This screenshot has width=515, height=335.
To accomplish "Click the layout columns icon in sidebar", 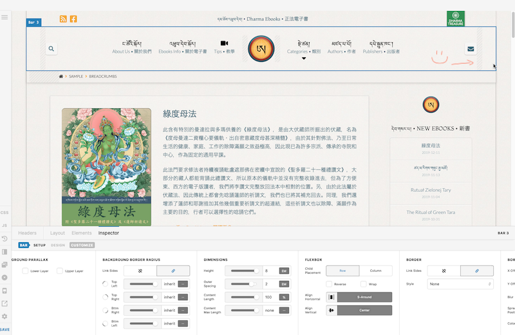I will pos(5,252).
